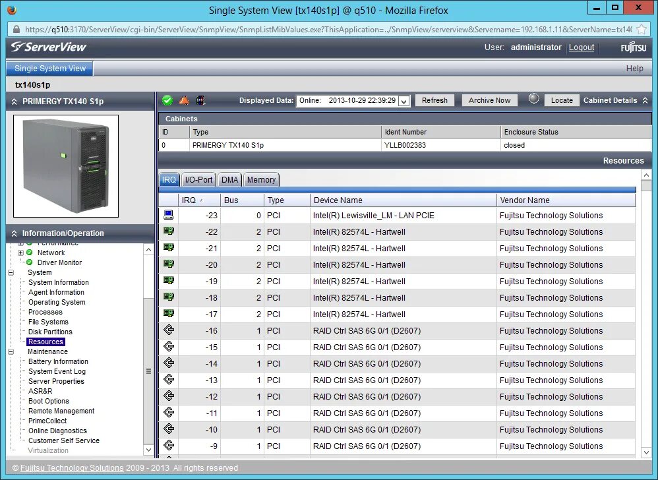Collapse Cabinet Details with the double chevron
The width and height of the screenshot is (658, 480).
[645, 100]
